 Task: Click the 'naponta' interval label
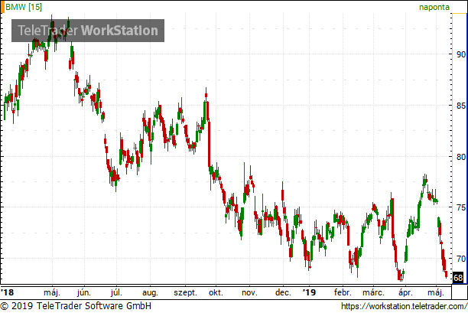[x=434, y=7]
